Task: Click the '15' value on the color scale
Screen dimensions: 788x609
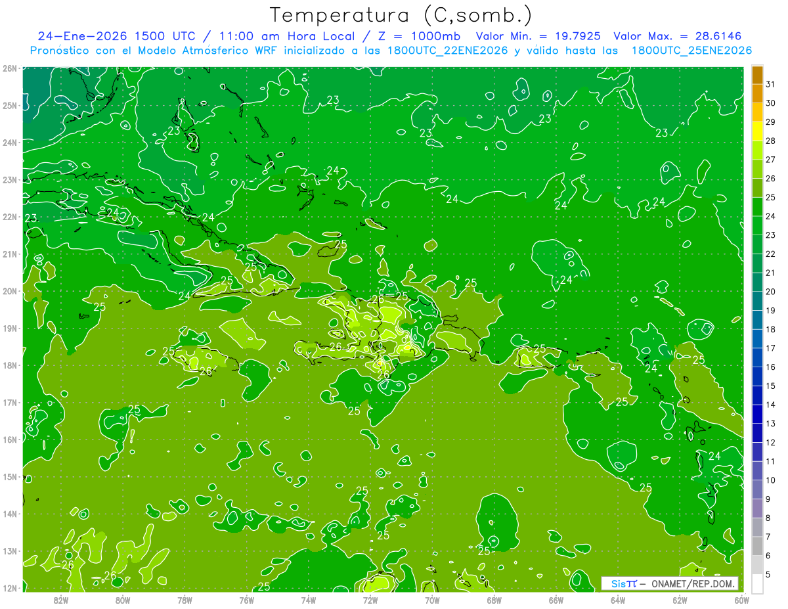Action: click(x=770, y=386)
